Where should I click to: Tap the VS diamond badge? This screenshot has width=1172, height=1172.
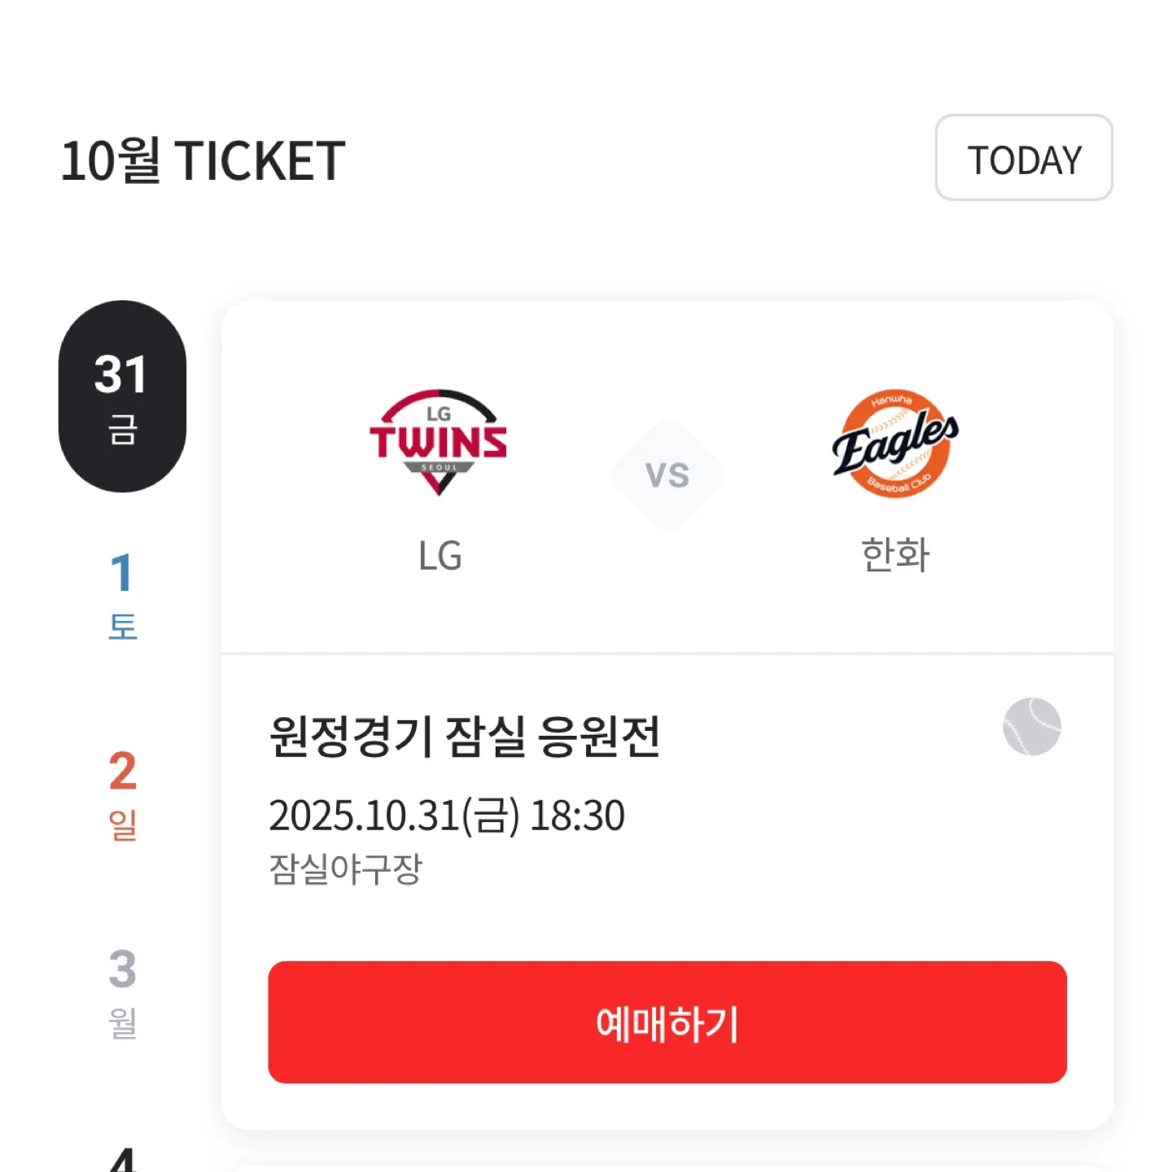[x=667, y=474]
